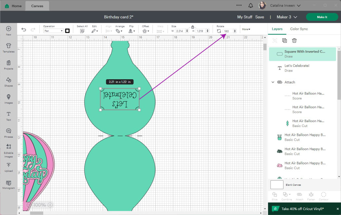Click the Take 40% off Vinyl banner
The image size is (341, 215).
coord(303,209)
